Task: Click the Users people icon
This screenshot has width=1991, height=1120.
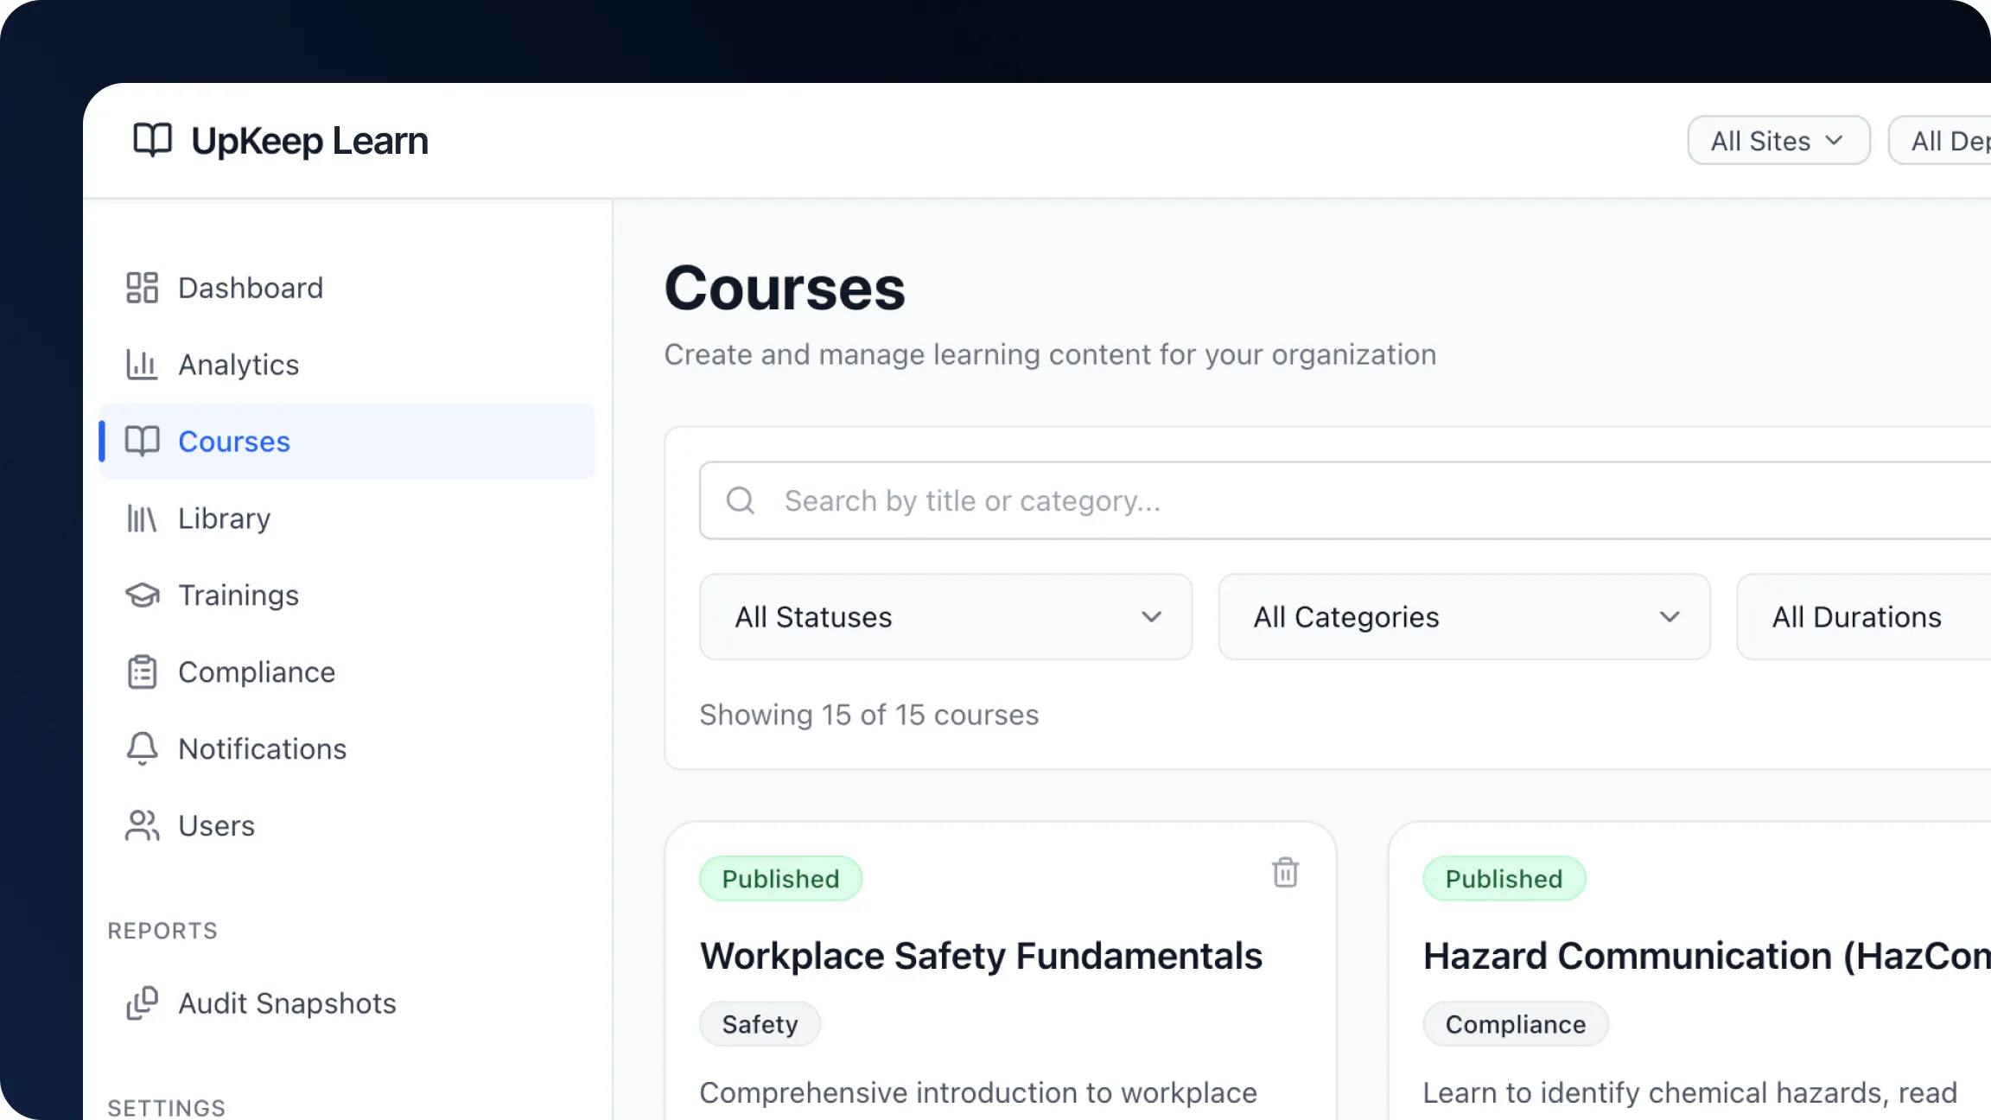Action: 142,825
